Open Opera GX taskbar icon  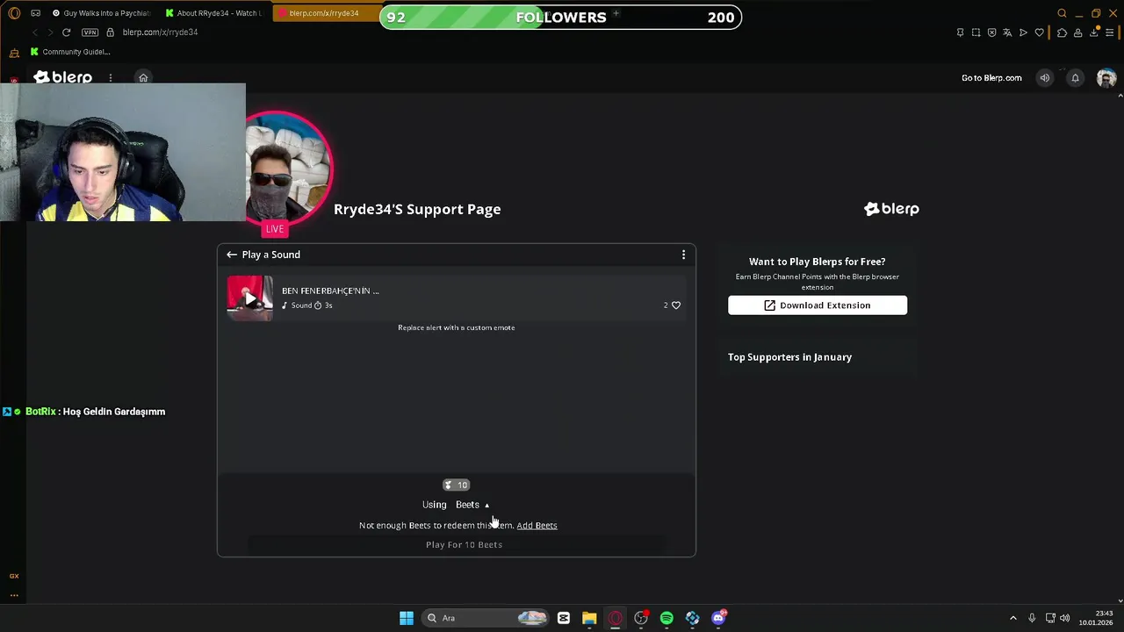point(616,618)
